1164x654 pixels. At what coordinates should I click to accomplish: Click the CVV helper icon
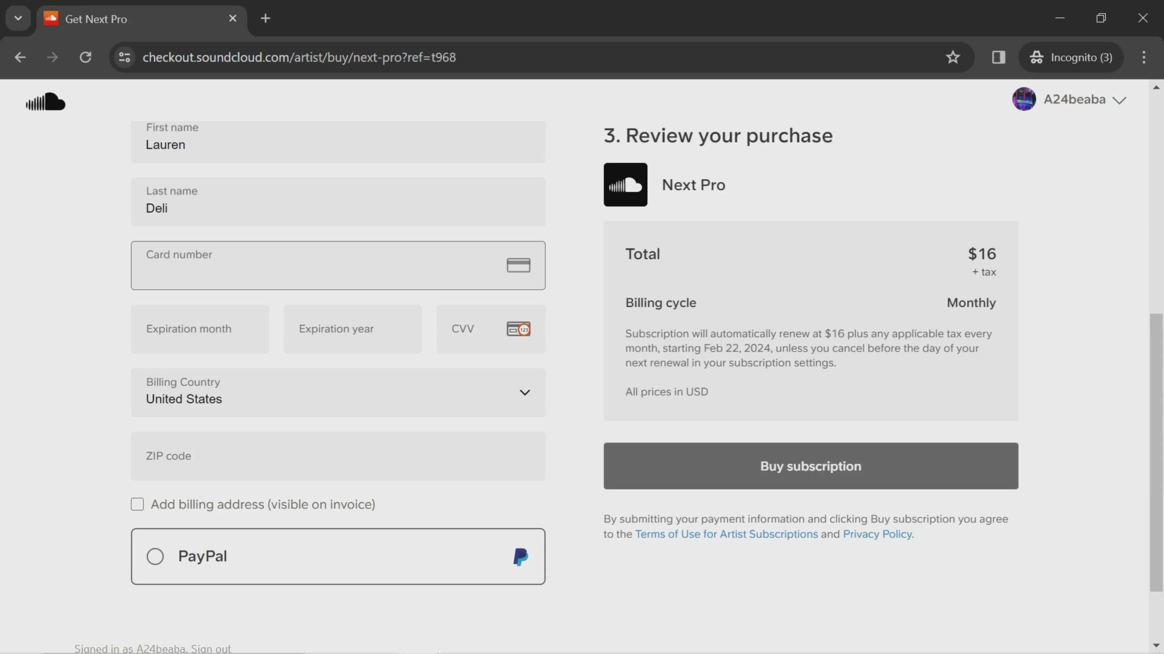[x=519, y=328]
